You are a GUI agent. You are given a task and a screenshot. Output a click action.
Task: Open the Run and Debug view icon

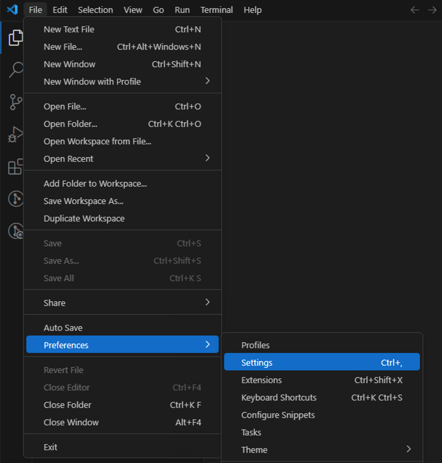tap(15, 134)
